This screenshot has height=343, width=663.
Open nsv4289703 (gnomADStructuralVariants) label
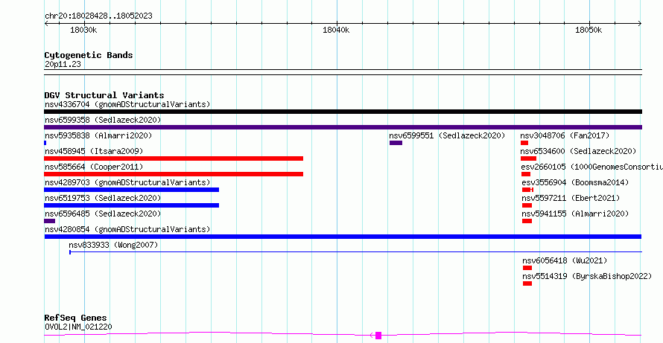pyautogui.click(x=127, y=182)
